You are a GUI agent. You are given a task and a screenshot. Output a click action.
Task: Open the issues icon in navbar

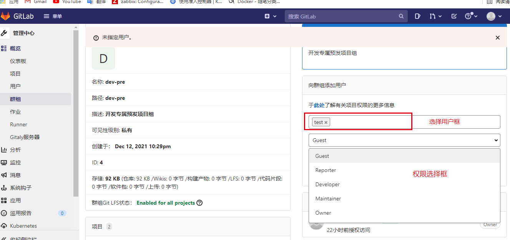(x=418, y=16)
